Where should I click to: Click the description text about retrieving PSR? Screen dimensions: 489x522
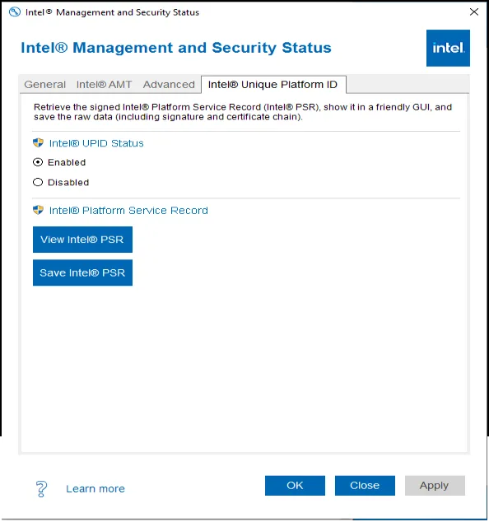tap(243, 112)
